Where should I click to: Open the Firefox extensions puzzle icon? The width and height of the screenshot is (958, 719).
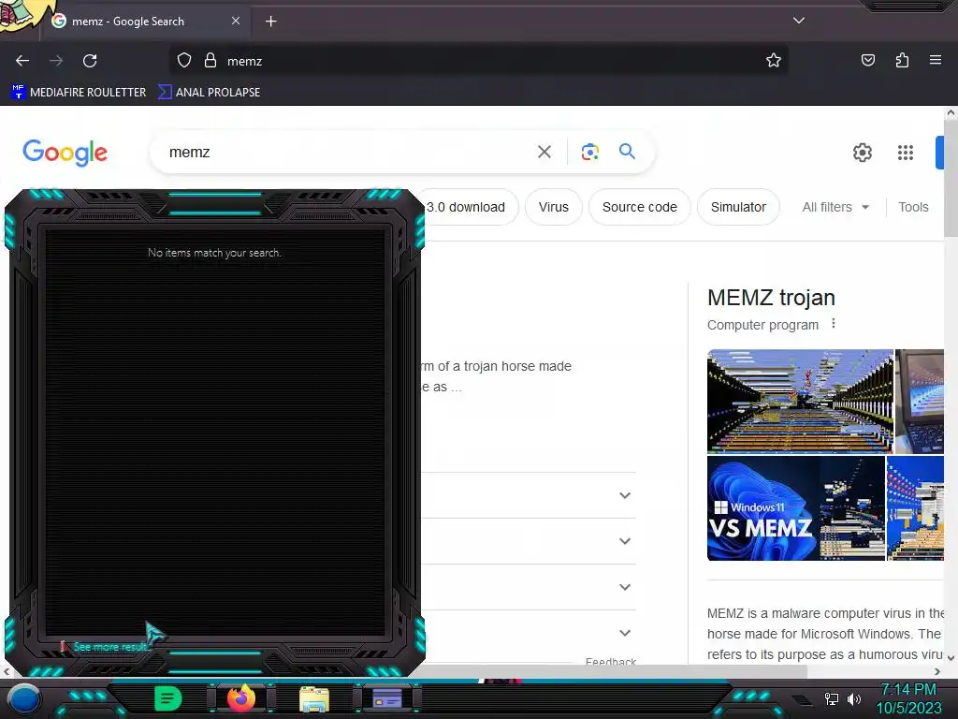[x=902, y=61]
